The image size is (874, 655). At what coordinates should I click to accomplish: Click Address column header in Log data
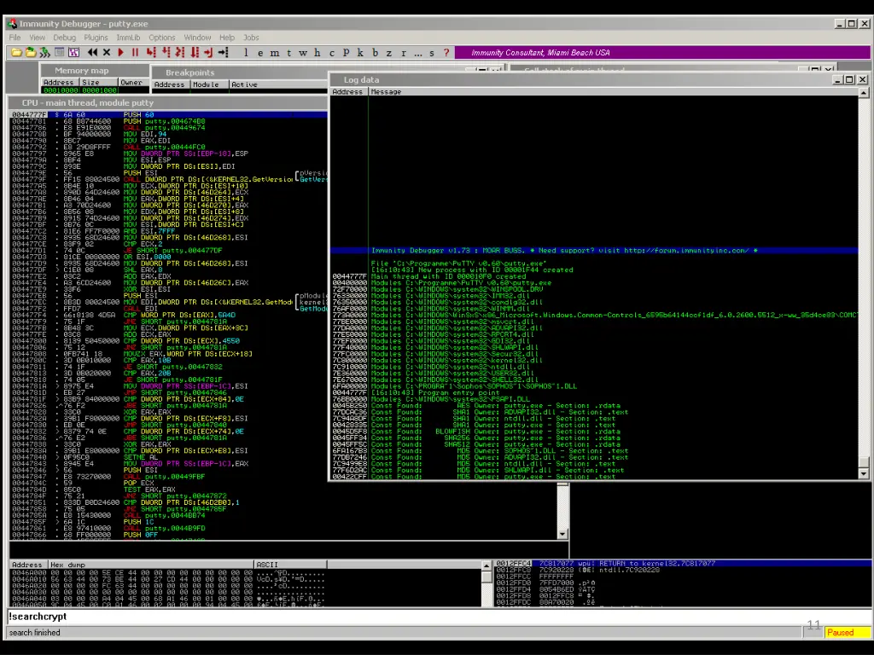(x=348, y=92)
